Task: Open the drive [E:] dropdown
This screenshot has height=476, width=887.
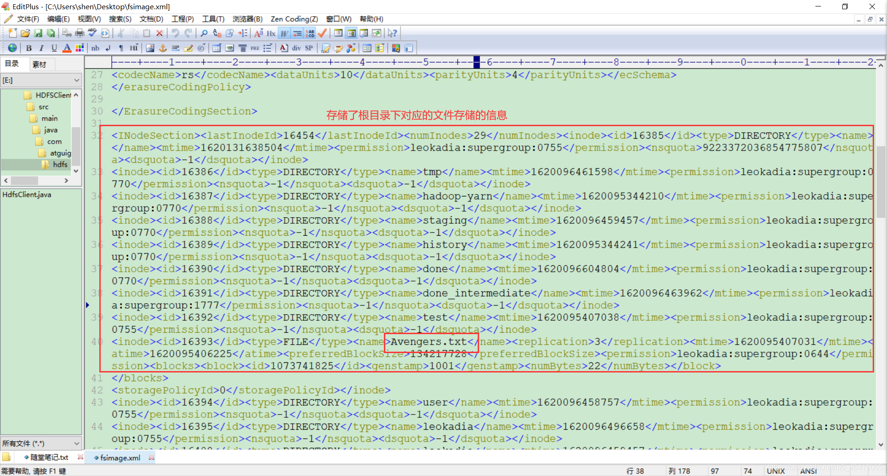Action: coord(41,80)
